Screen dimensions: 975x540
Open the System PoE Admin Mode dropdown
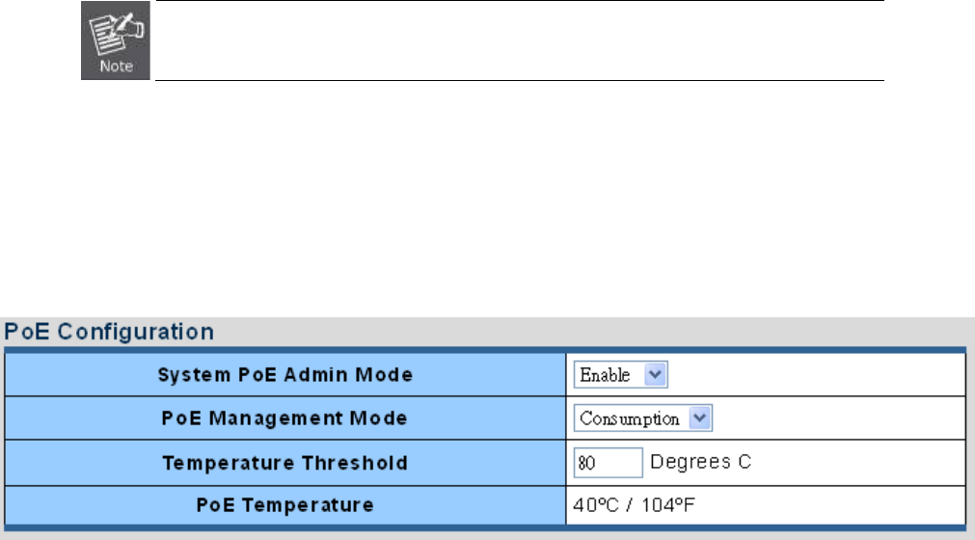621,374
